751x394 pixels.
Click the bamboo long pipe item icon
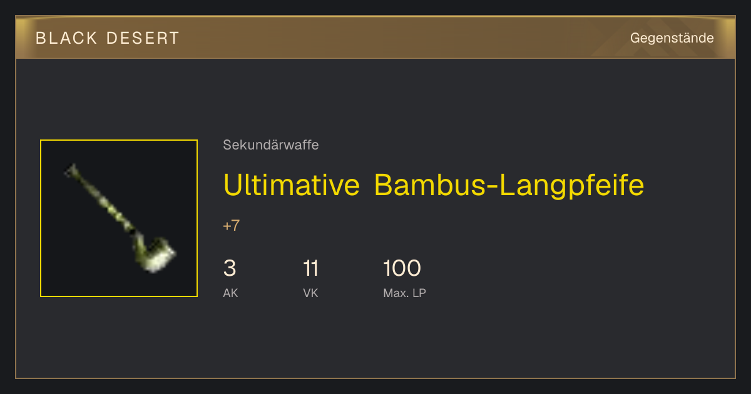(119, 218)
